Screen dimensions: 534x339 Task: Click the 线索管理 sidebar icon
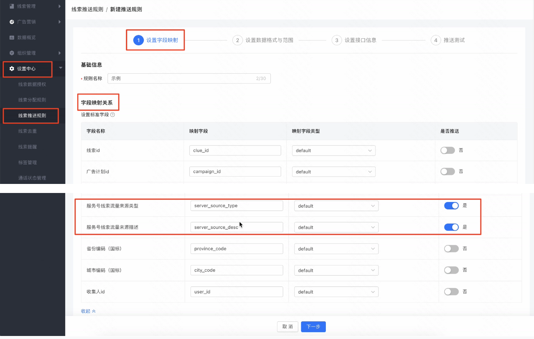pos(12,6)
